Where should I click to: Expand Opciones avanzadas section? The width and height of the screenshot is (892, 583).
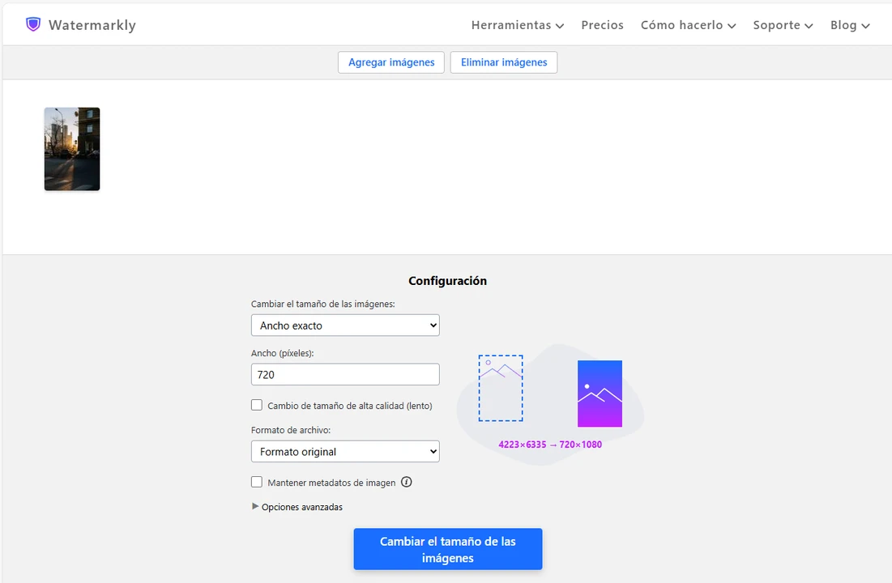pos(297,507)
